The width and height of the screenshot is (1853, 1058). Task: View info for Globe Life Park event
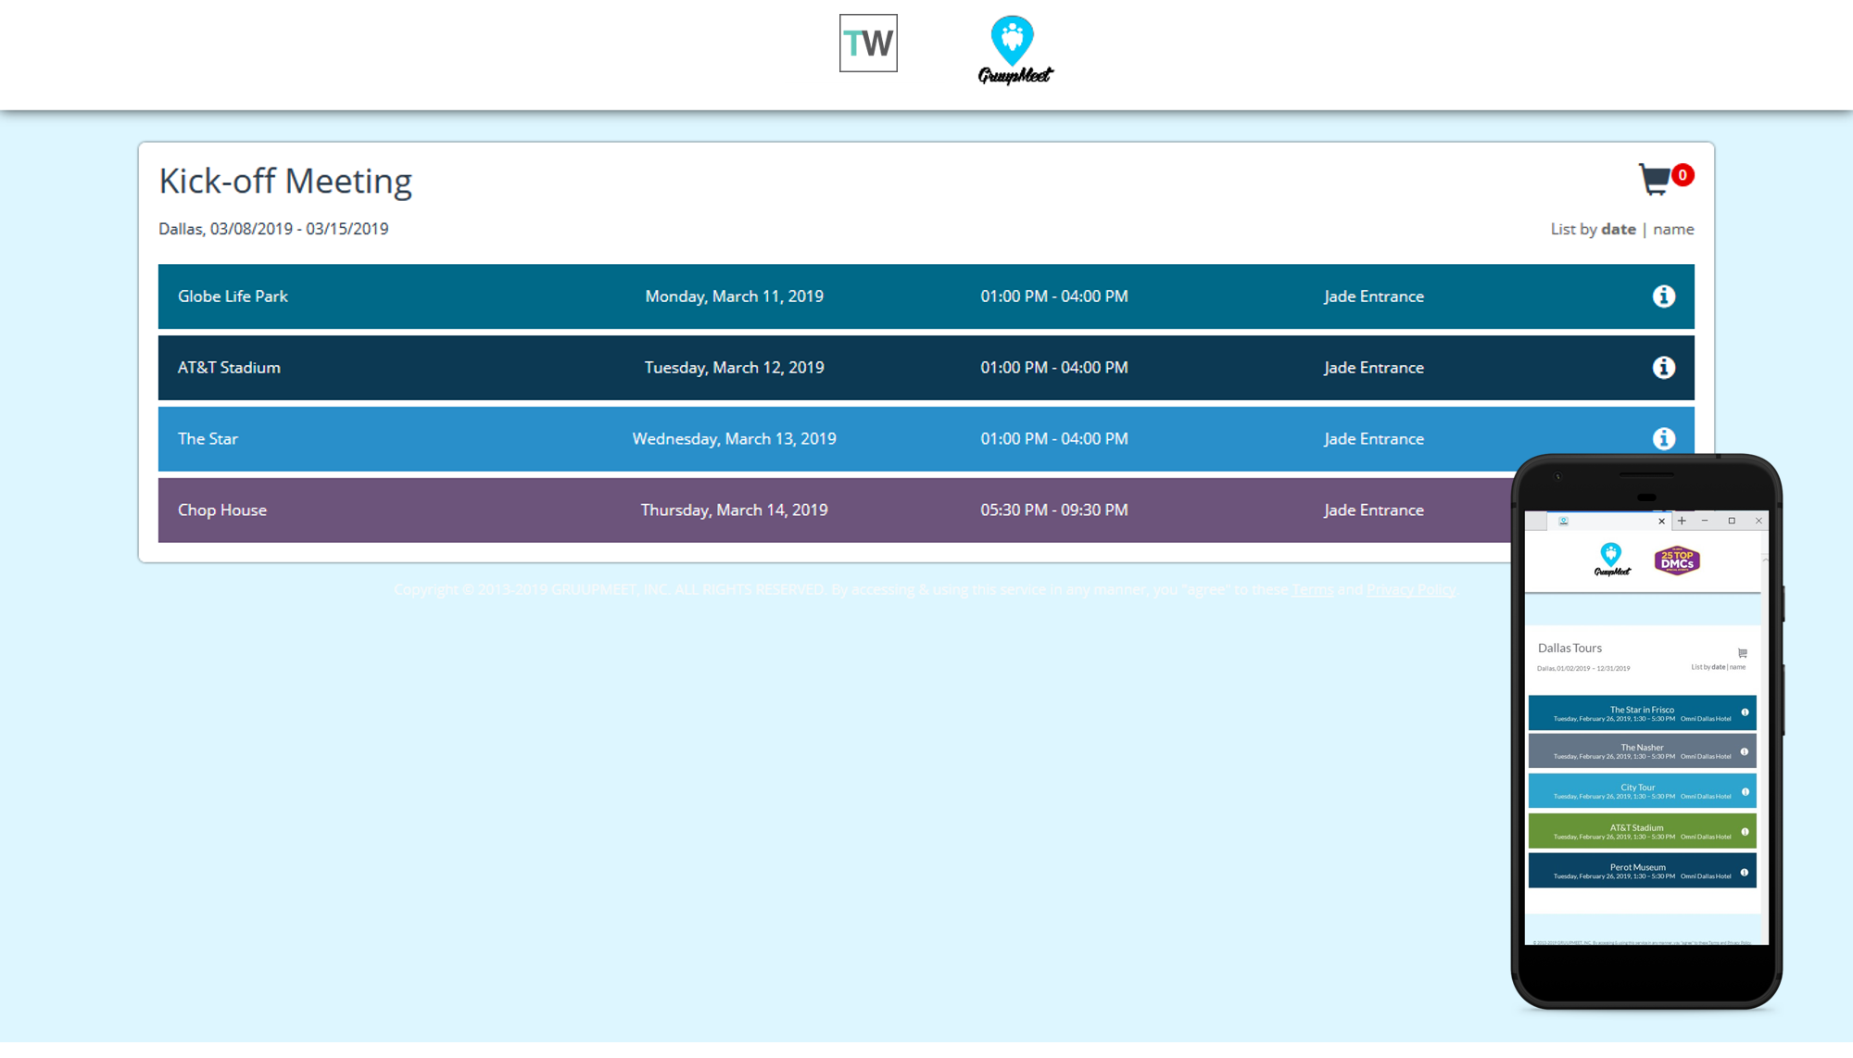(1664, 296)
